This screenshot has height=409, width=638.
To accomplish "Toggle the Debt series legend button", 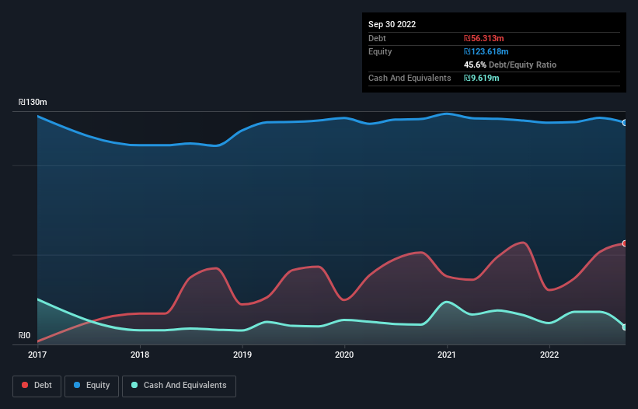I will coord(37,386).
